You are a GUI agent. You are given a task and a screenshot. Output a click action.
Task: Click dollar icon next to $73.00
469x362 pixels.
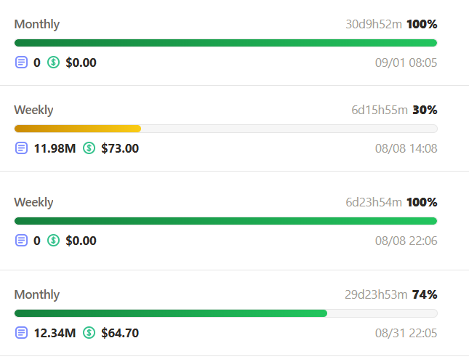click(x=89, y=148)
